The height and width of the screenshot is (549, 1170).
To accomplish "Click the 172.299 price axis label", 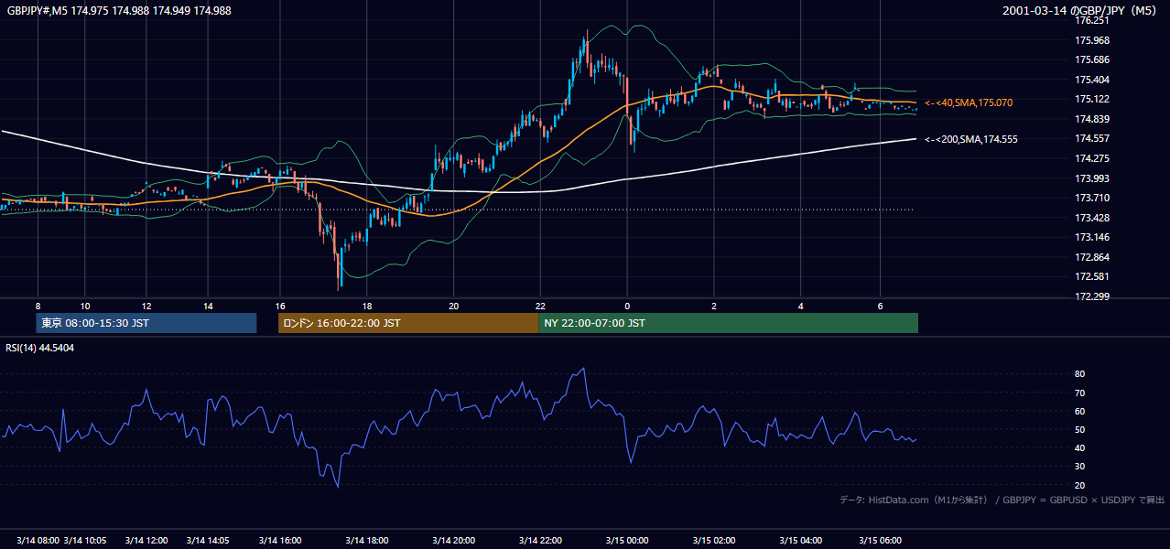I will 1091,296.
